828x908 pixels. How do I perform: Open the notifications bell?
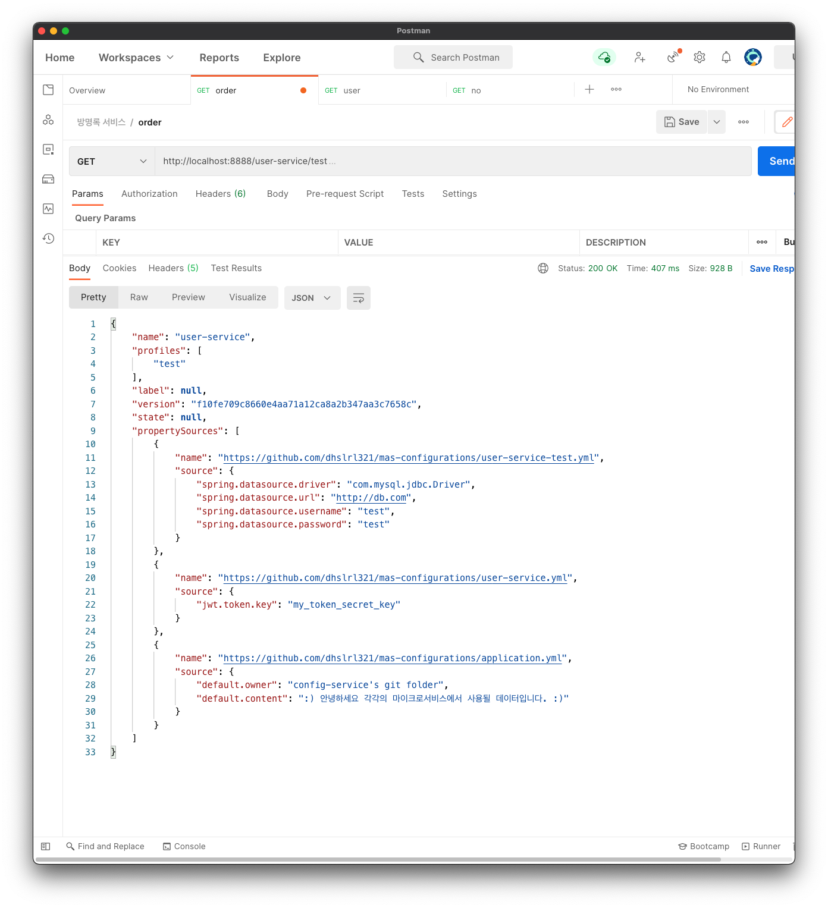pyautogui.click(x=726, y=57)
